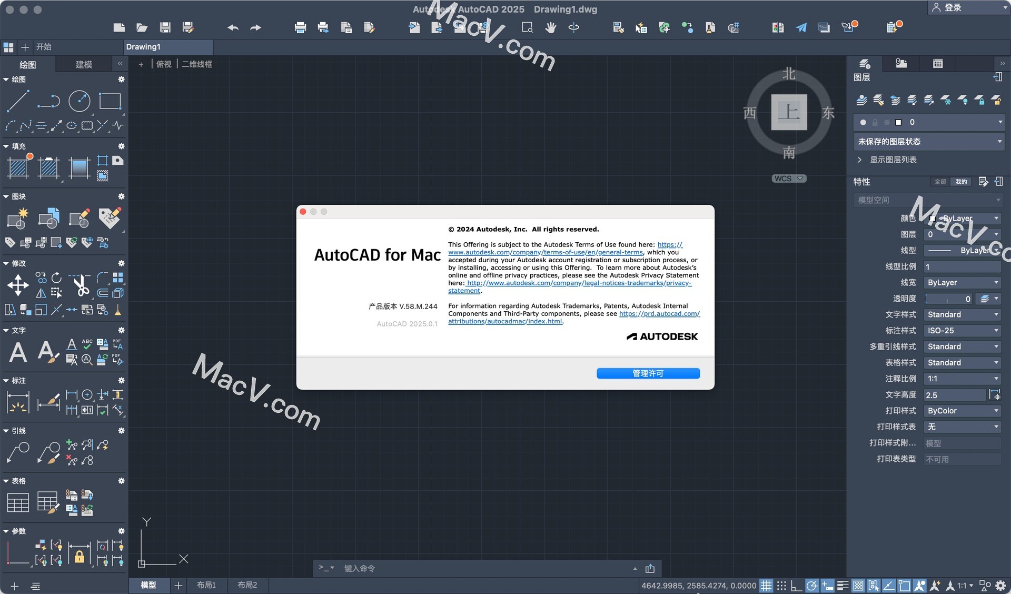
Task: Toggle grid display in the status bar
Action: [766, 585]
